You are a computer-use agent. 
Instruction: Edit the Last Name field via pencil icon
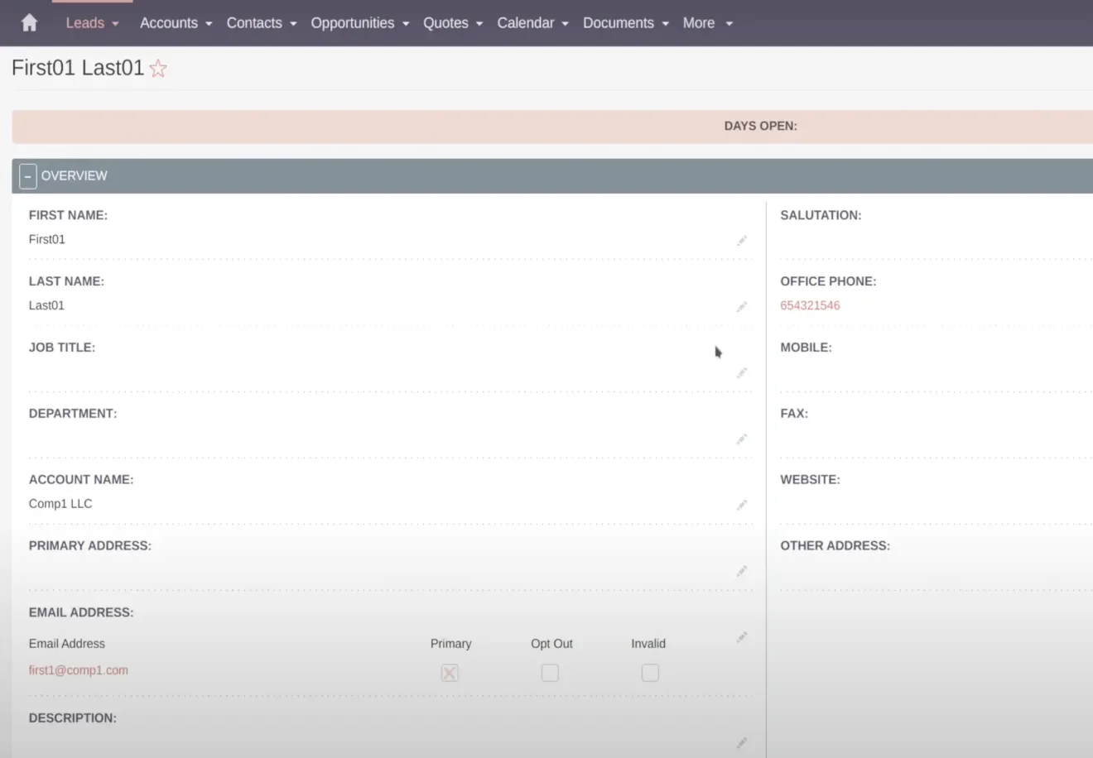[x=741, y=307]
